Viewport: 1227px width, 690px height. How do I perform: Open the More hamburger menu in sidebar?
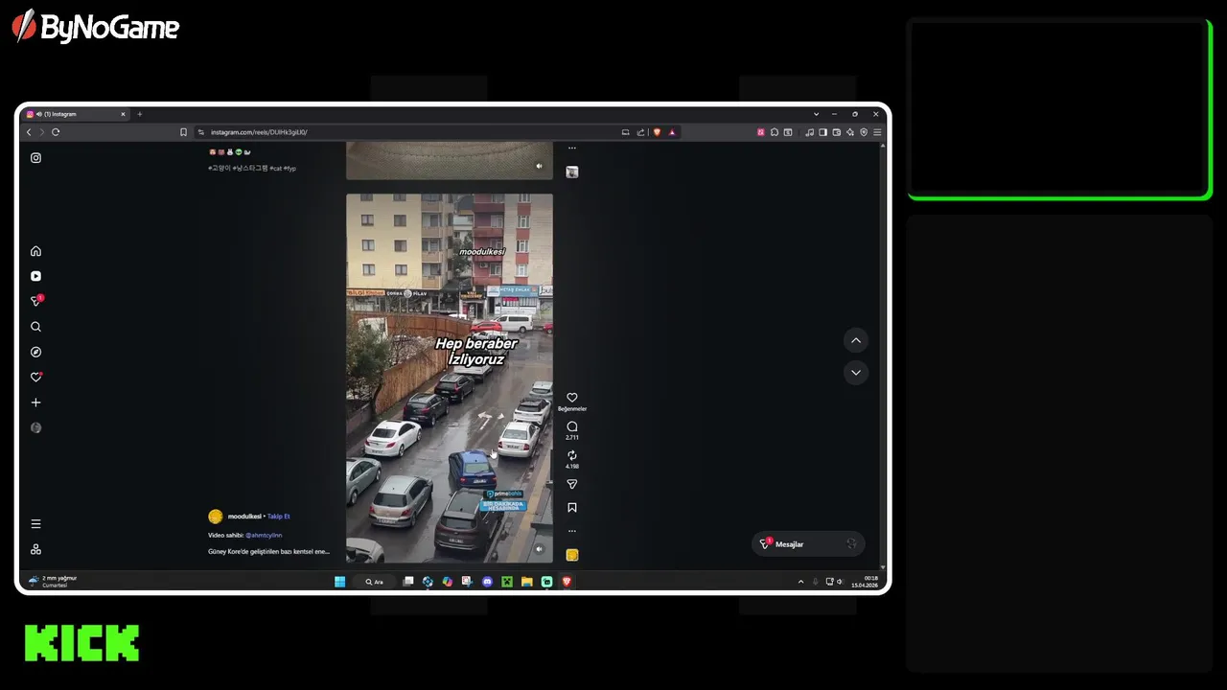click(x=35, y=524)
